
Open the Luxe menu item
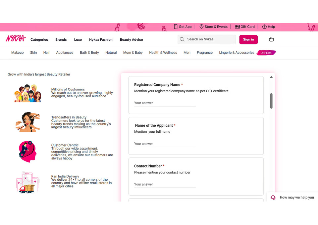(78, 40)
